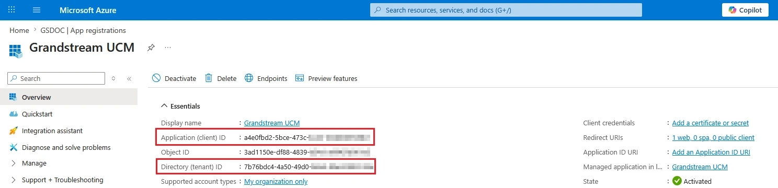Click the Overview sidebar icon

(x=14, y=97)
